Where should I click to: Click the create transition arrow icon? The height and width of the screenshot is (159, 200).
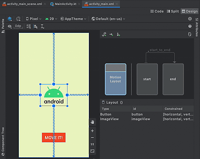[111, 35]
